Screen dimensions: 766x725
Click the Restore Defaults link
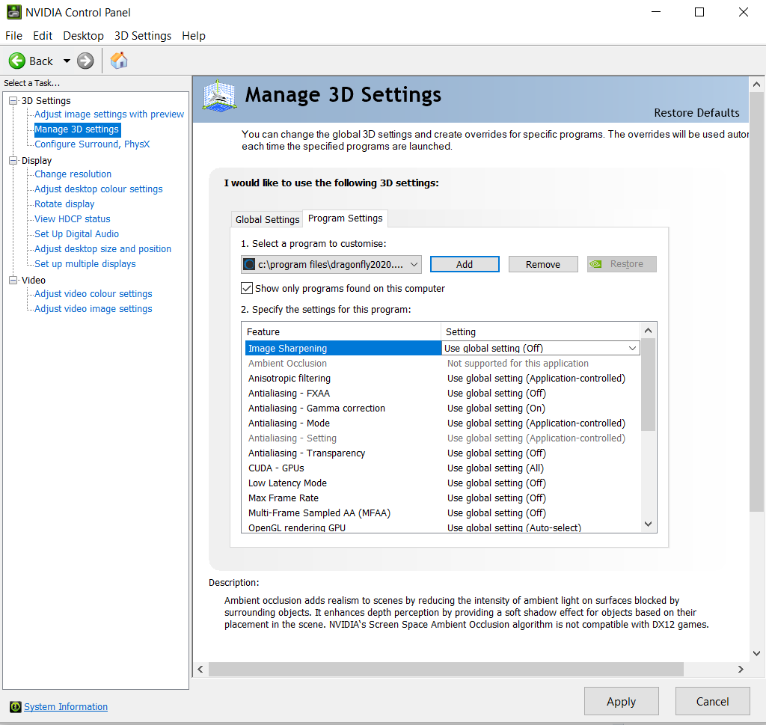tap(696, 113)
